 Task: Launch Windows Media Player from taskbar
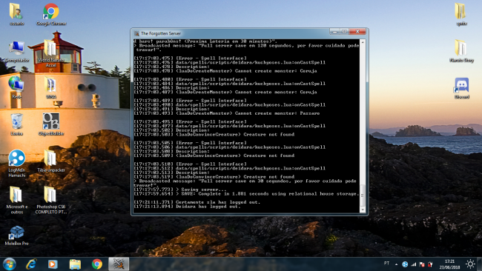coord(53,264)
